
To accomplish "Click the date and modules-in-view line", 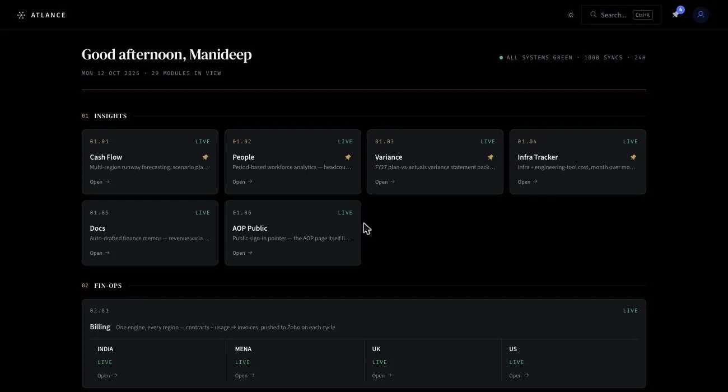I will pyautogui.click(x=151, y=73).
